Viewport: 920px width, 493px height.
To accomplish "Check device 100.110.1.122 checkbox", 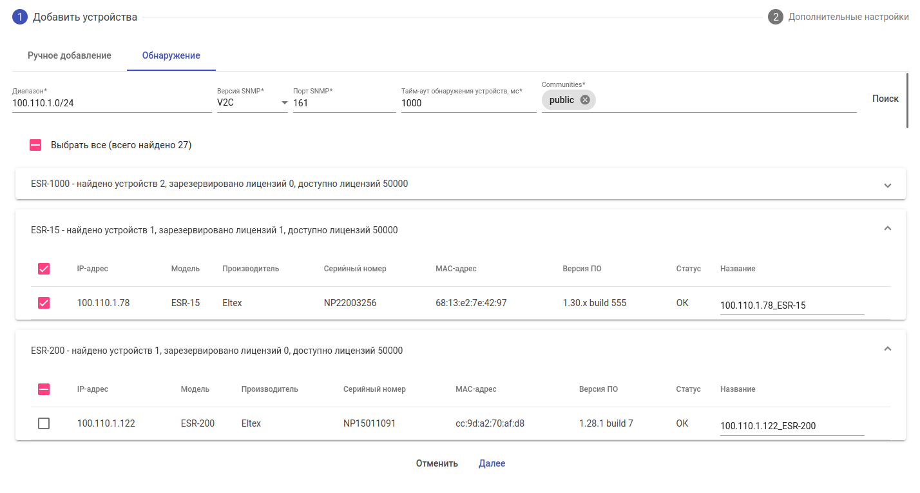I will pyautogui.click(x=44, y=423).
